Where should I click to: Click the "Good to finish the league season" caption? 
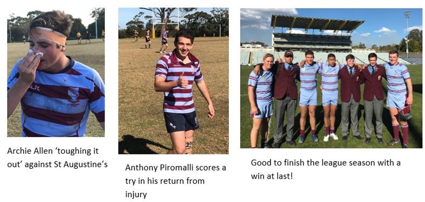(x=326, y=163)
